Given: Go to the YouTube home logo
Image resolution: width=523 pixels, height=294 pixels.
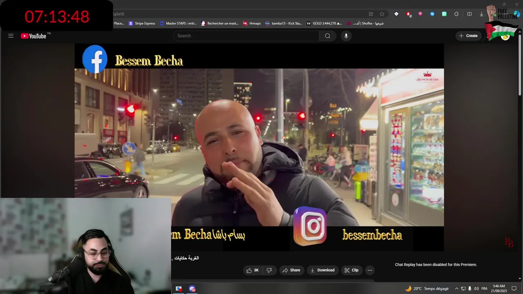Looking at the screenshot, I should (x=34, y=36).
